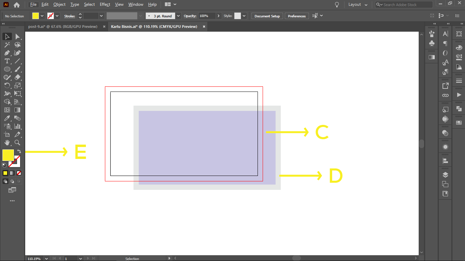Select the Selection tool arrow
465x261 pixels.
click(x=7, y=36)
